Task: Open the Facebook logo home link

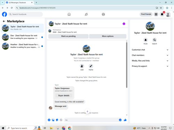Action: point(5,14)
